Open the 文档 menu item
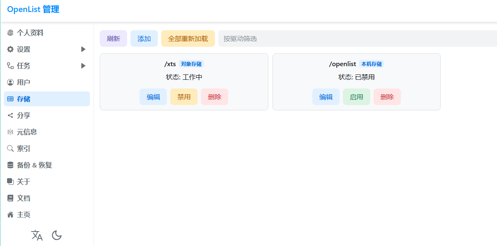The image size is (497, 246). pyautogui.click(x=24, y=198)
